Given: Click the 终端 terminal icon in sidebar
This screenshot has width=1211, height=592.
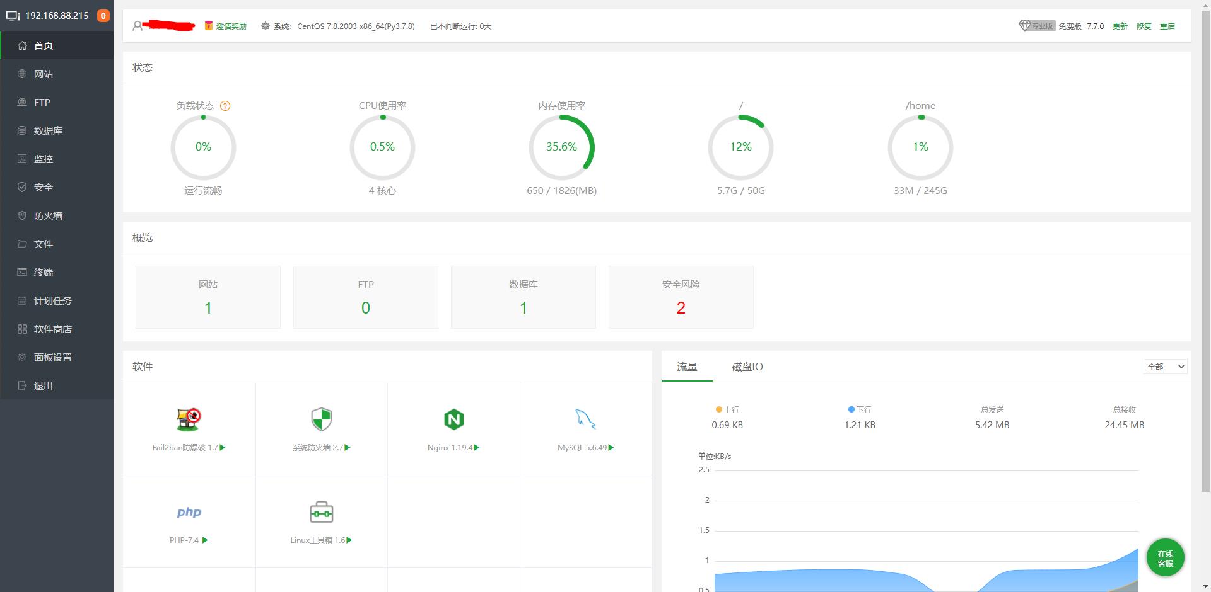Looking at the screenshot, I should point(22,272).
